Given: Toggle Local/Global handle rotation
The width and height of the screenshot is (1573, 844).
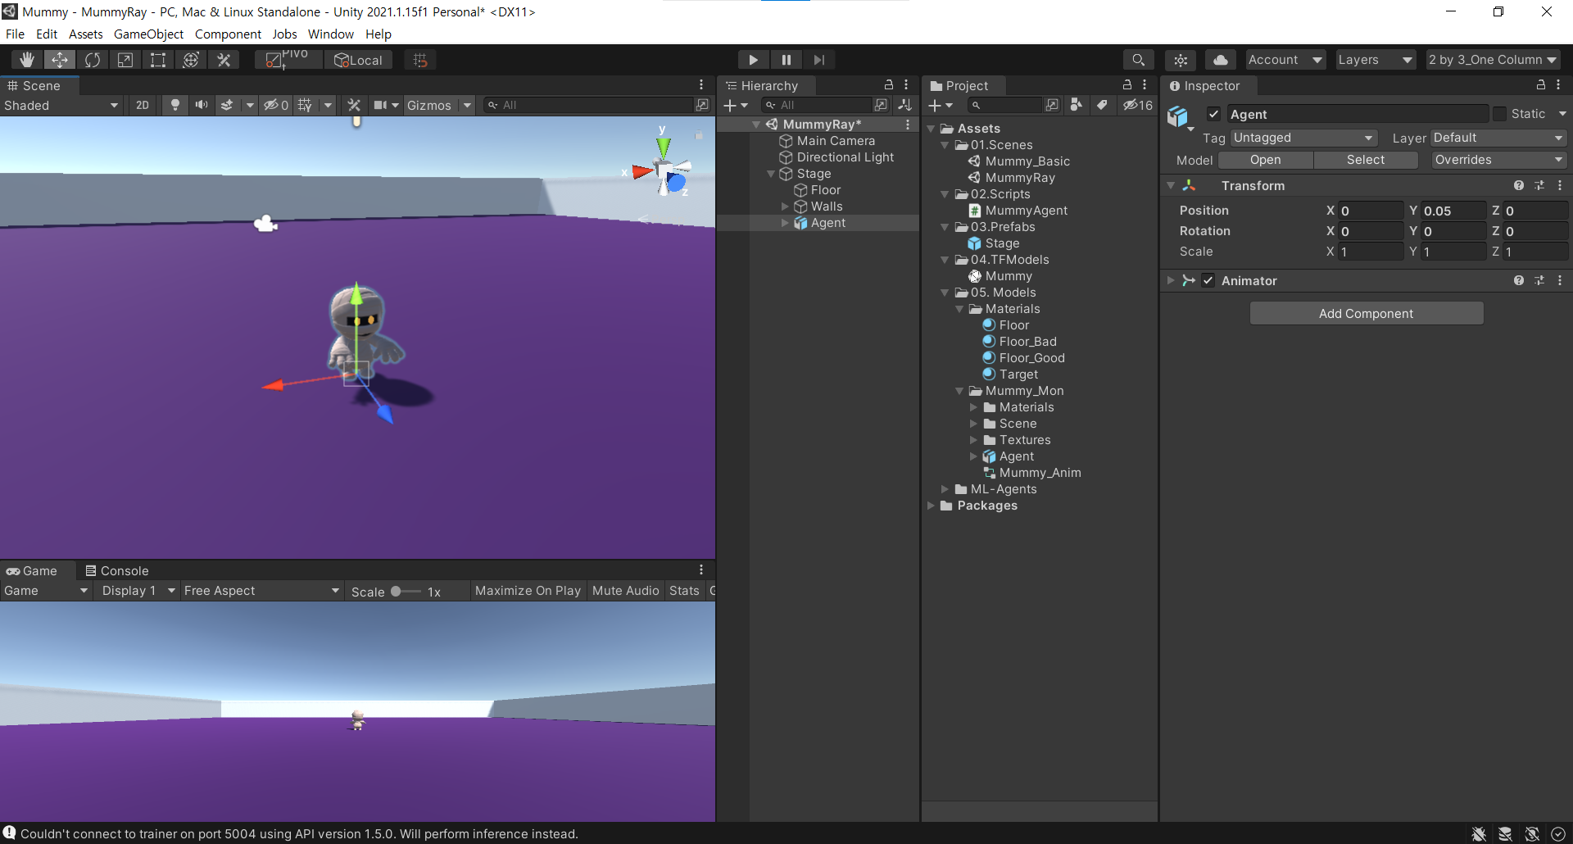Looking at the screenshot, I should [x=359, y=60].
